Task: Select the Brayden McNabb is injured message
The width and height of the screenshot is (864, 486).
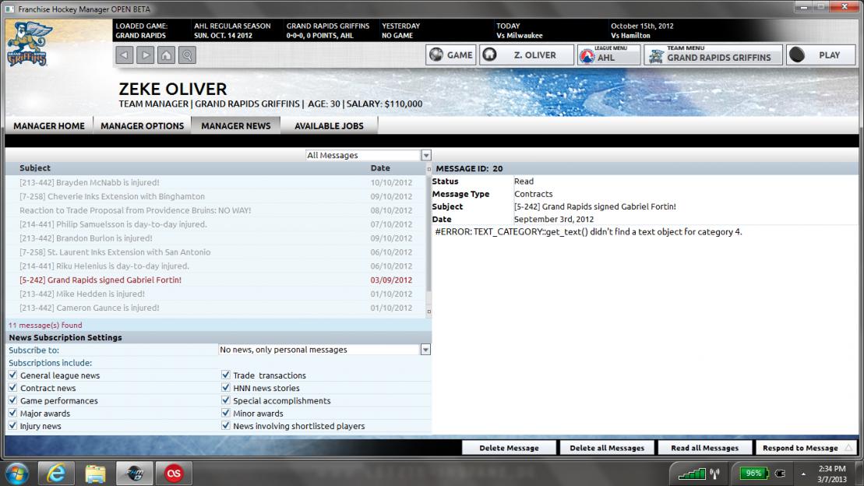Action: 86,182
